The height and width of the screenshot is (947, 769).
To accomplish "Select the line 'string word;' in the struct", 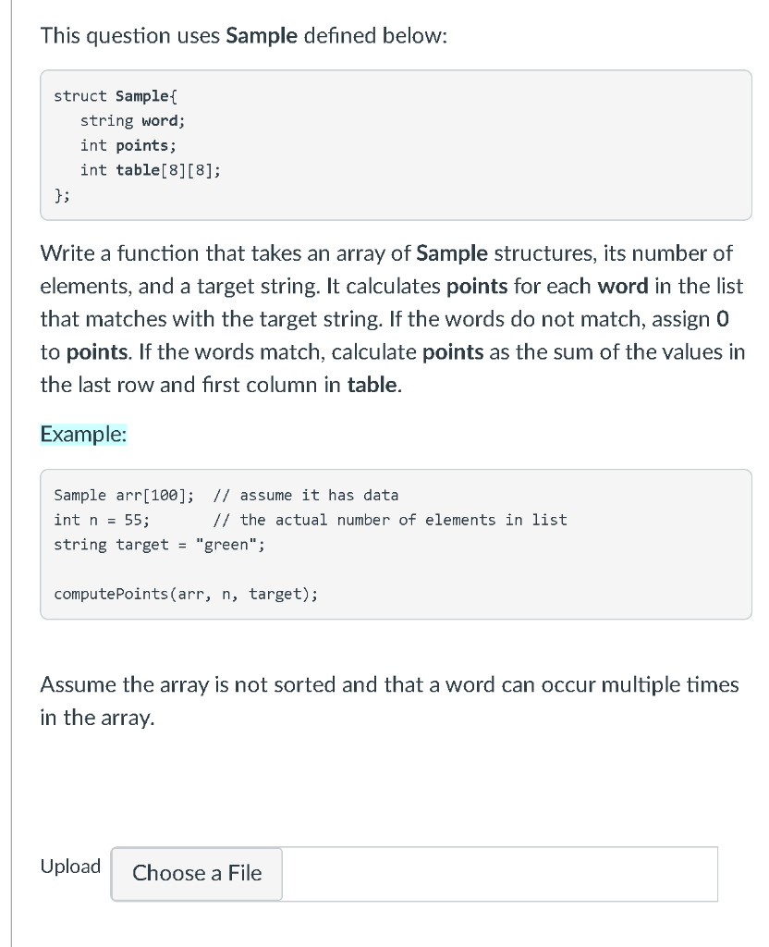I will click(133, 120).
